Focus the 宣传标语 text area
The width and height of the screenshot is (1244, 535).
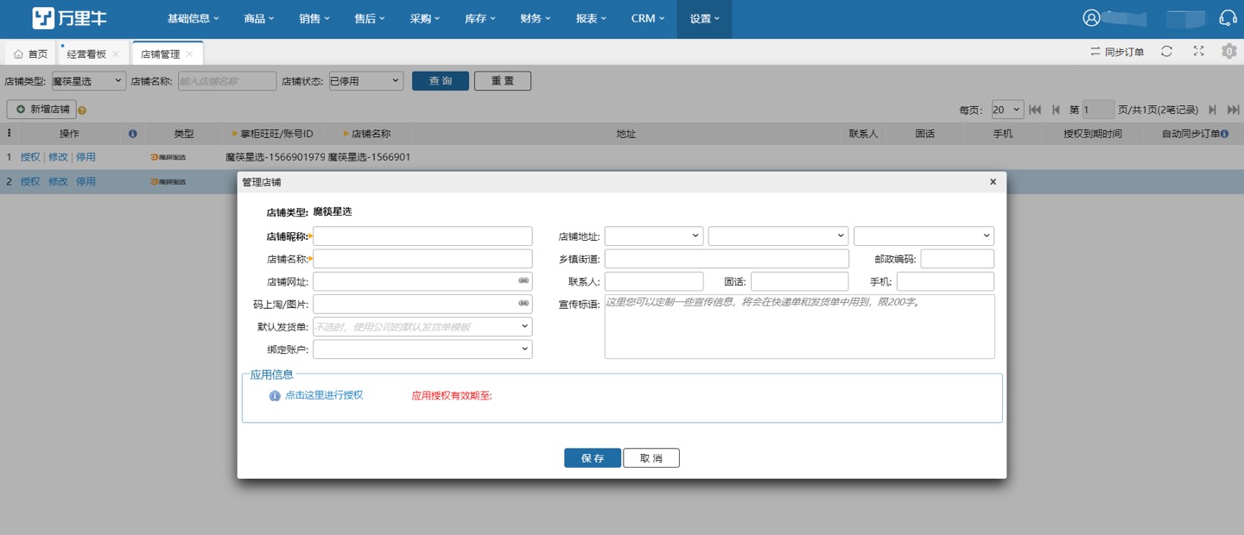coord(799,326)
